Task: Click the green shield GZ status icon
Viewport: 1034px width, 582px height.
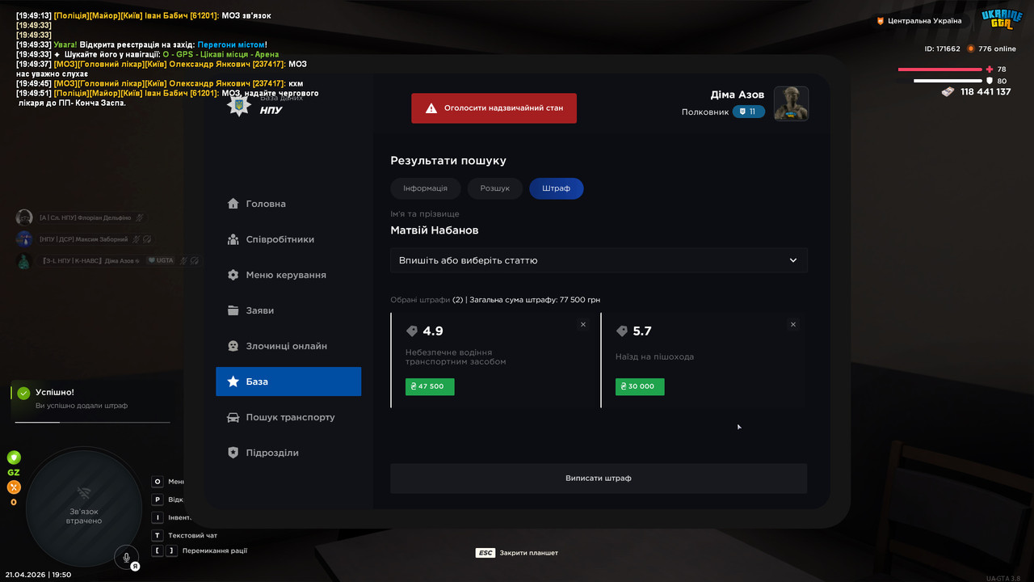Action: point(14,458)
